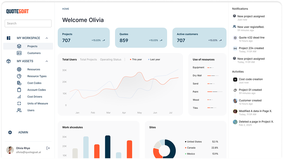This screenshot has height=159, width=283.
Task: Log out using the sign-out icon
Action: click(48, 148)
